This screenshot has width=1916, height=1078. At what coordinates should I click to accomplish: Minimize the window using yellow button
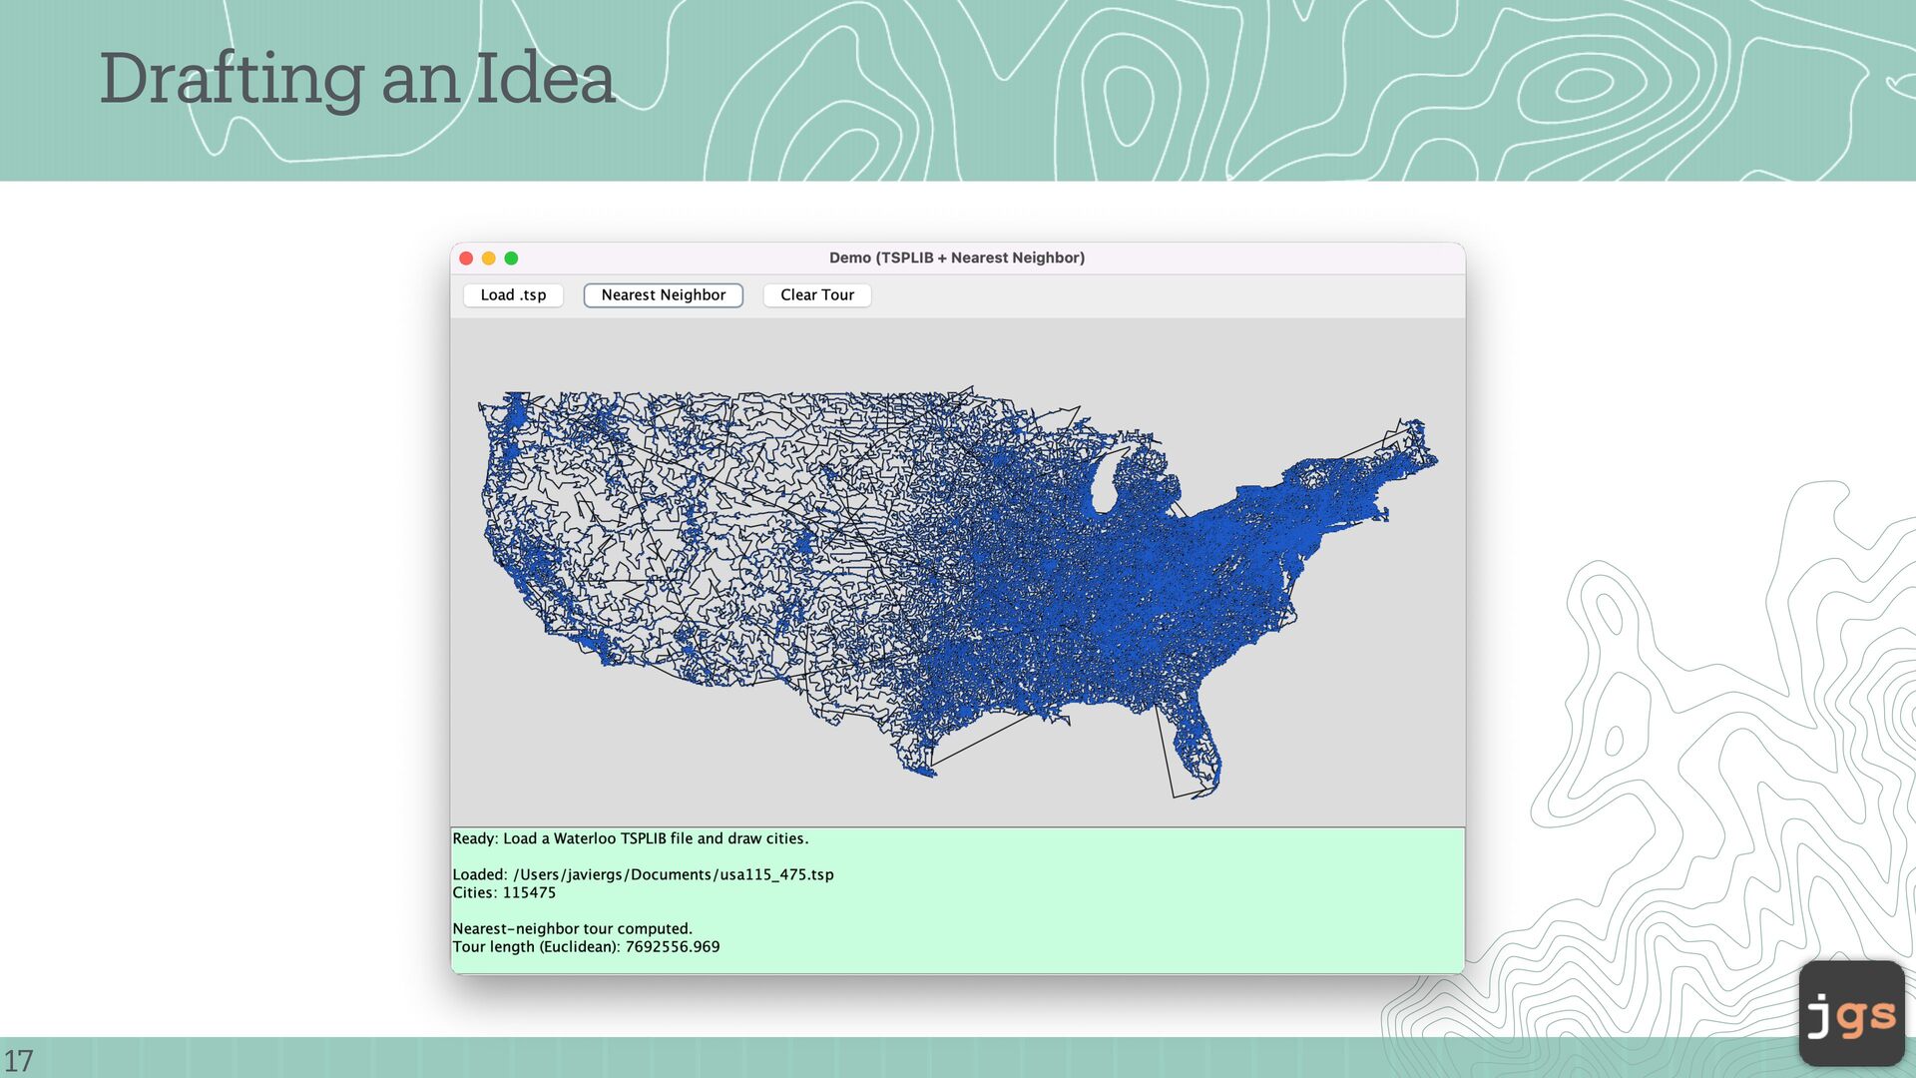(489, 259)
